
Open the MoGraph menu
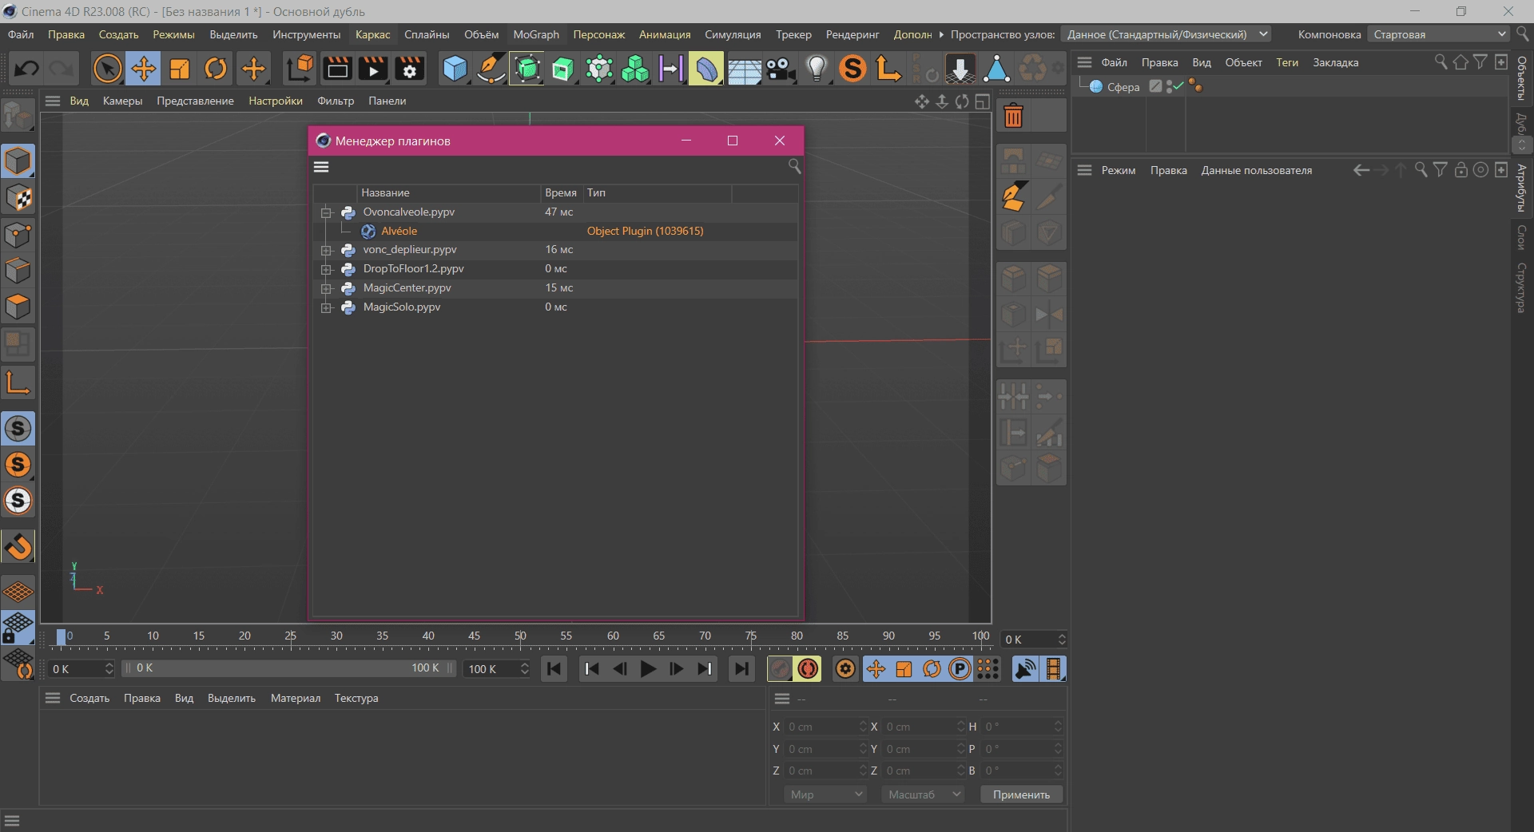536,34
